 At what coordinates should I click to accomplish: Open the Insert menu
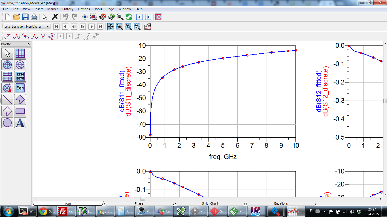39,9
